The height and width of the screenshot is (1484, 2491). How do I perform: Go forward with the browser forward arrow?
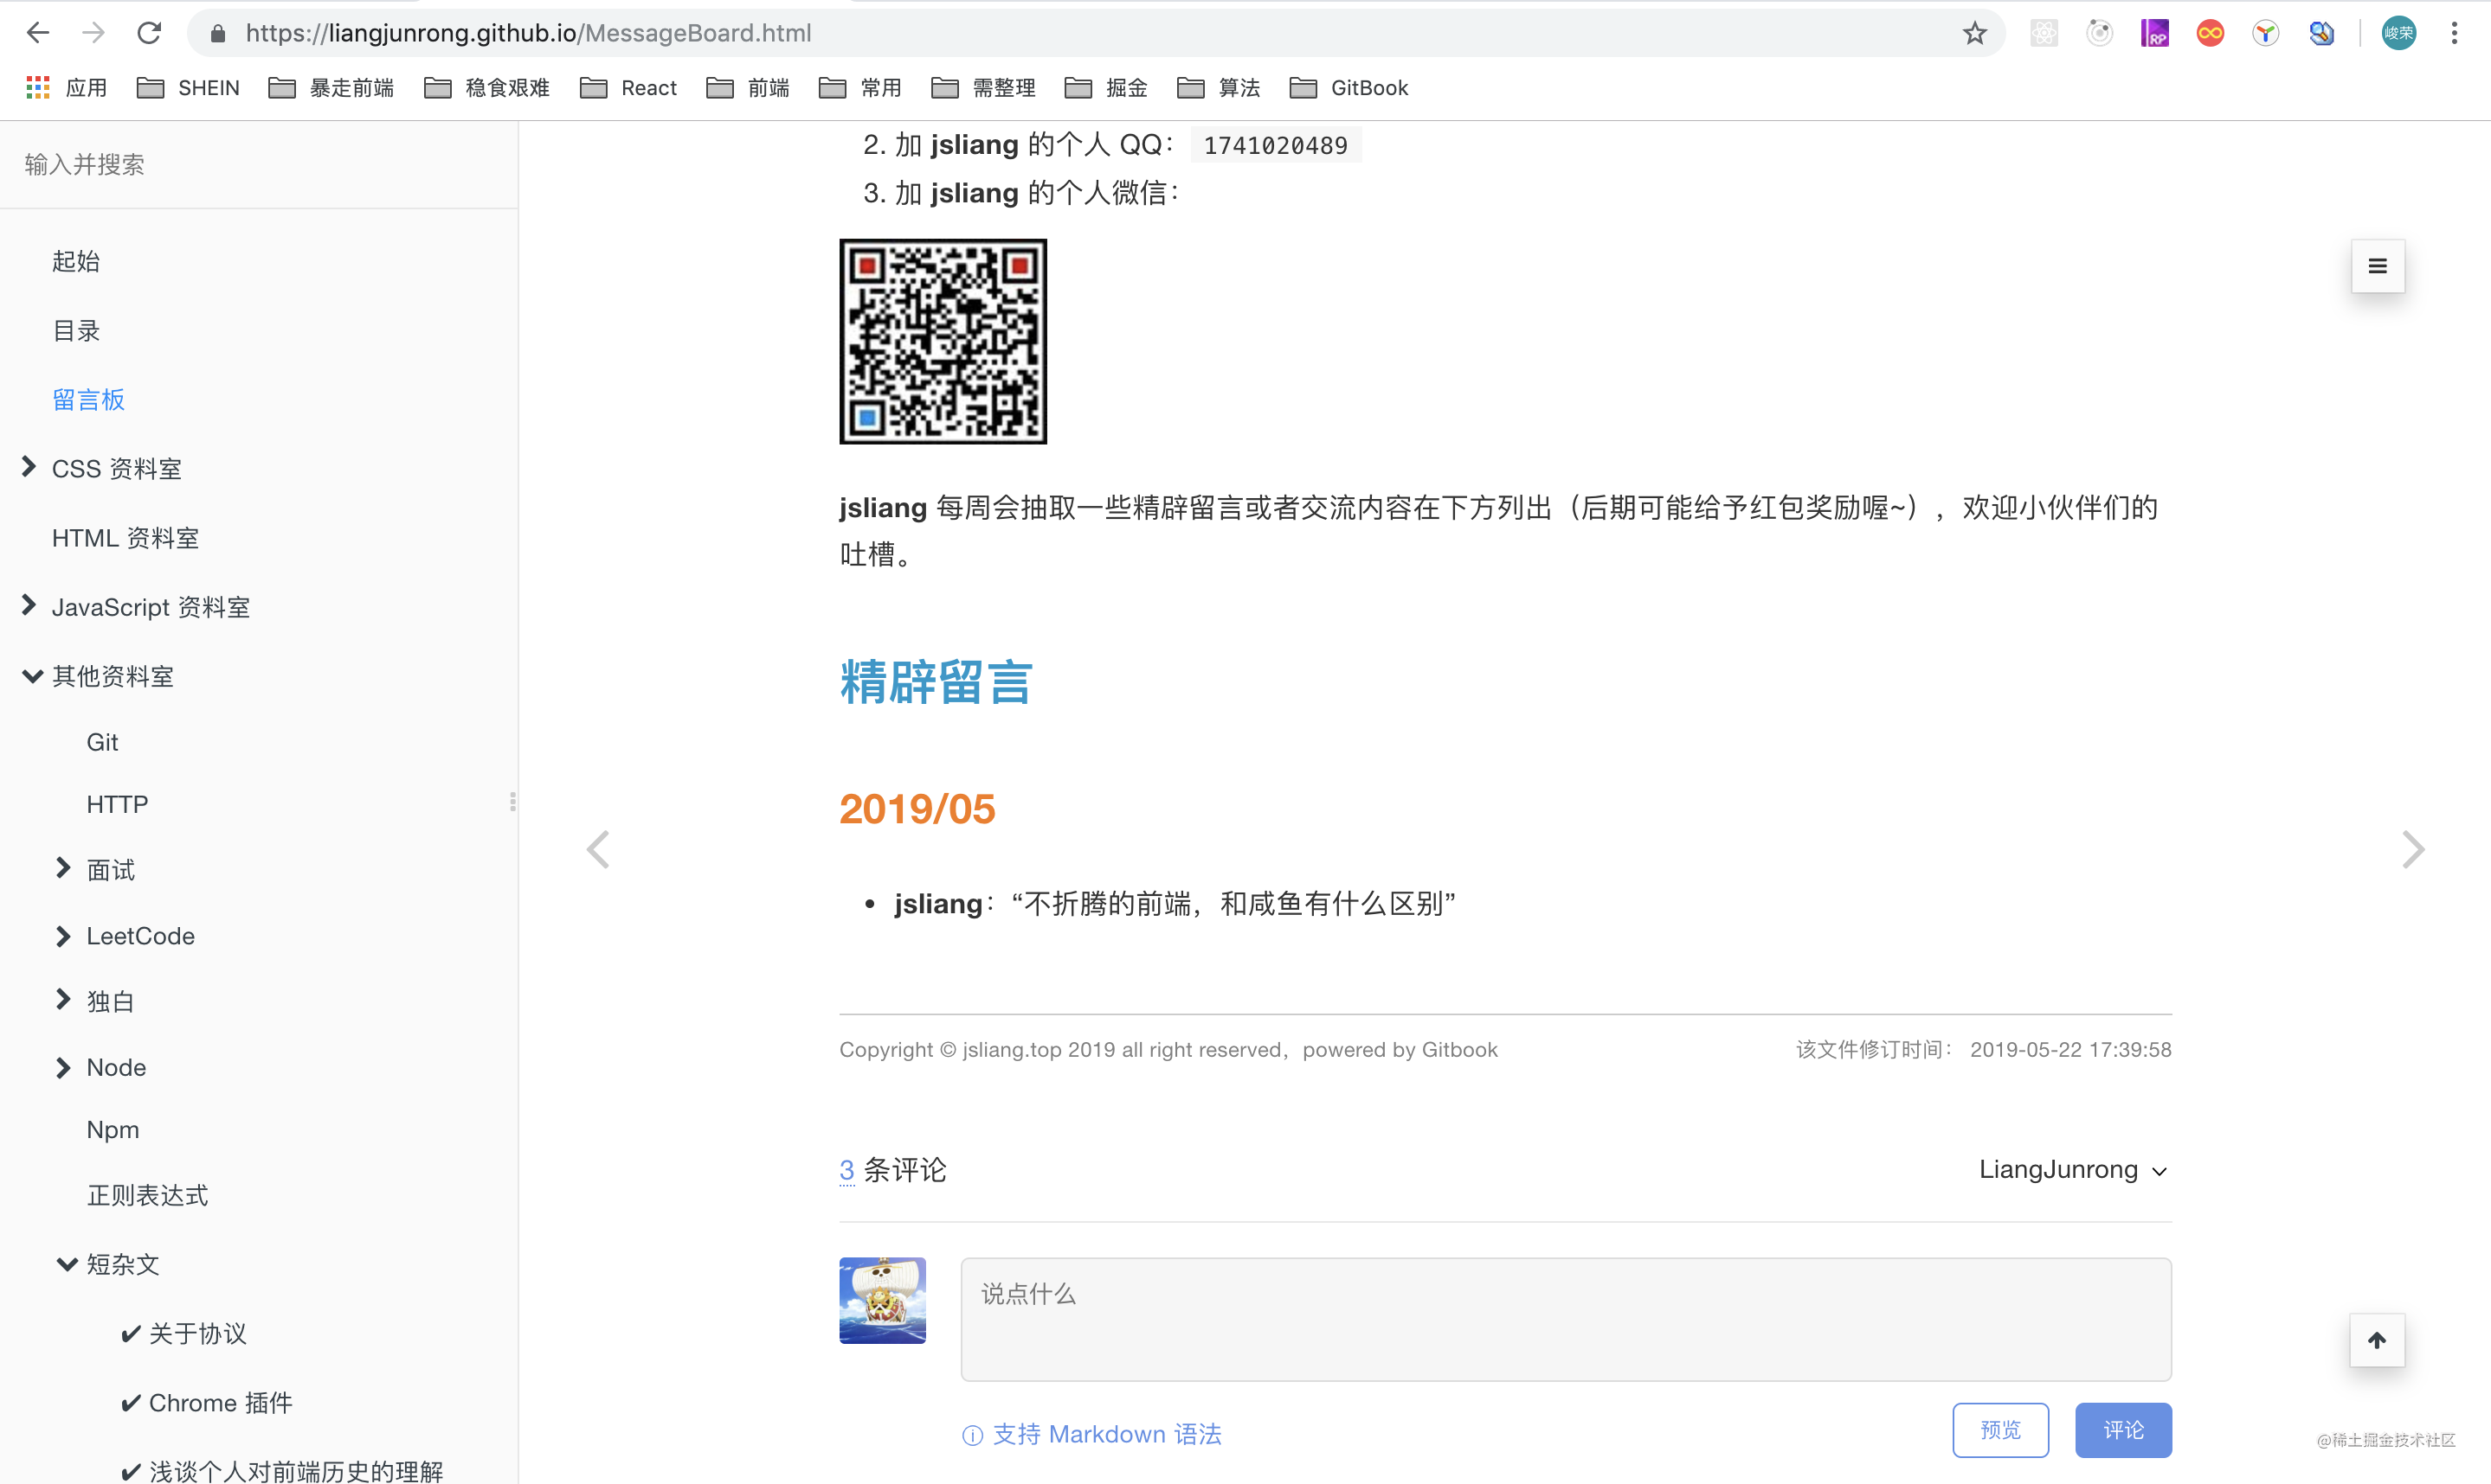click(93, 33)
